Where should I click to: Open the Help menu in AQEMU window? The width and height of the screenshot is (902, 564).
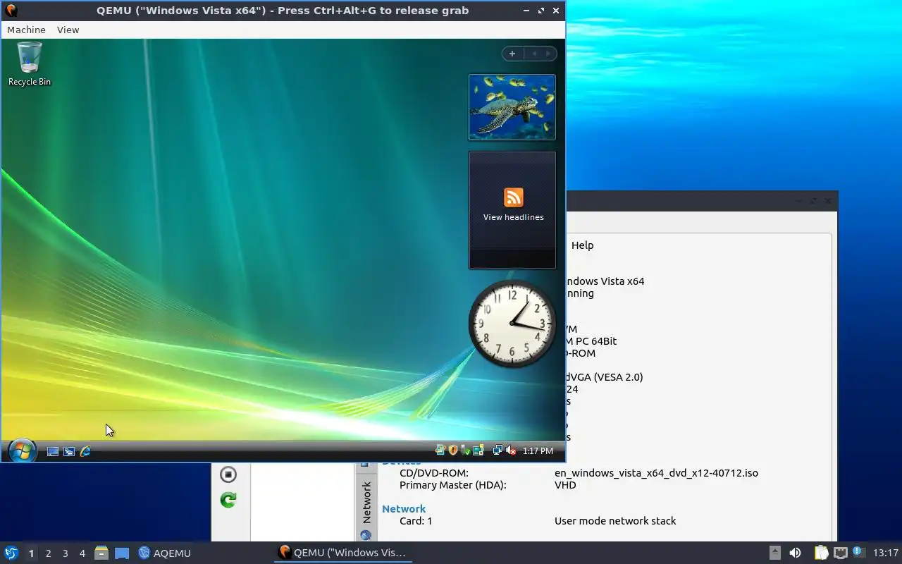583,245
